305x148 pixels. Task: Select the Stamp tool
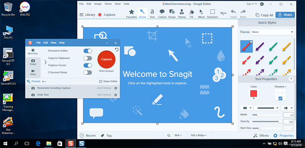182,13
